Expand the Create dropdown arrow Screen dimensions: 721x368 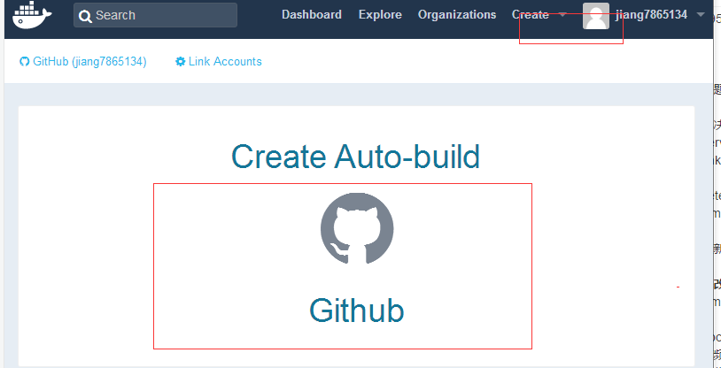[562, 15]
